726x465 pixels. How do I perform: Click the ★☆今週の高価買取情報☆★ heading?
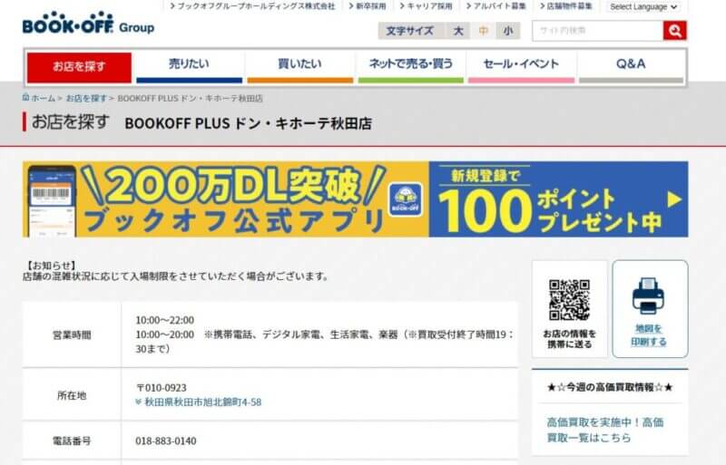pos(610,387)
